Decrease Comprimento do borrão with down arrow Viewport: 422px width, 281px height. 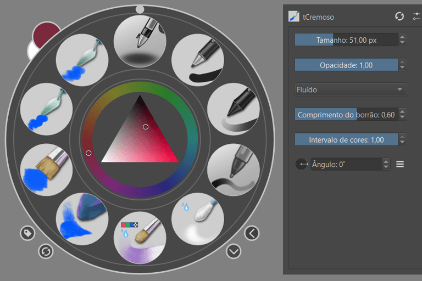(x=402, y=117)
